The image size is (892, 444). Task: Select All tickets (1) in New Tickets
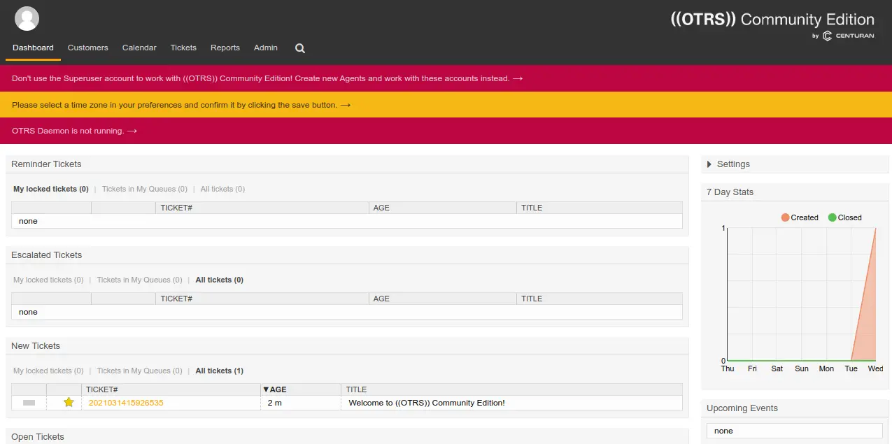220,371
